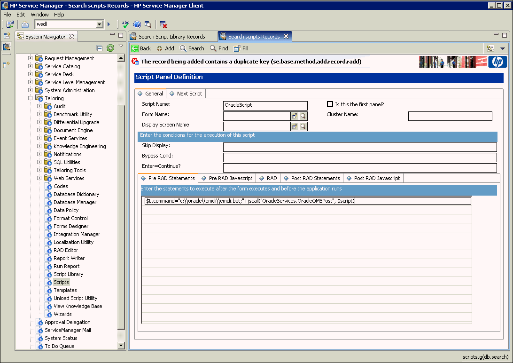
Task: Check the 'Is this the first panel?' checkbox
Action: (329, 104)
